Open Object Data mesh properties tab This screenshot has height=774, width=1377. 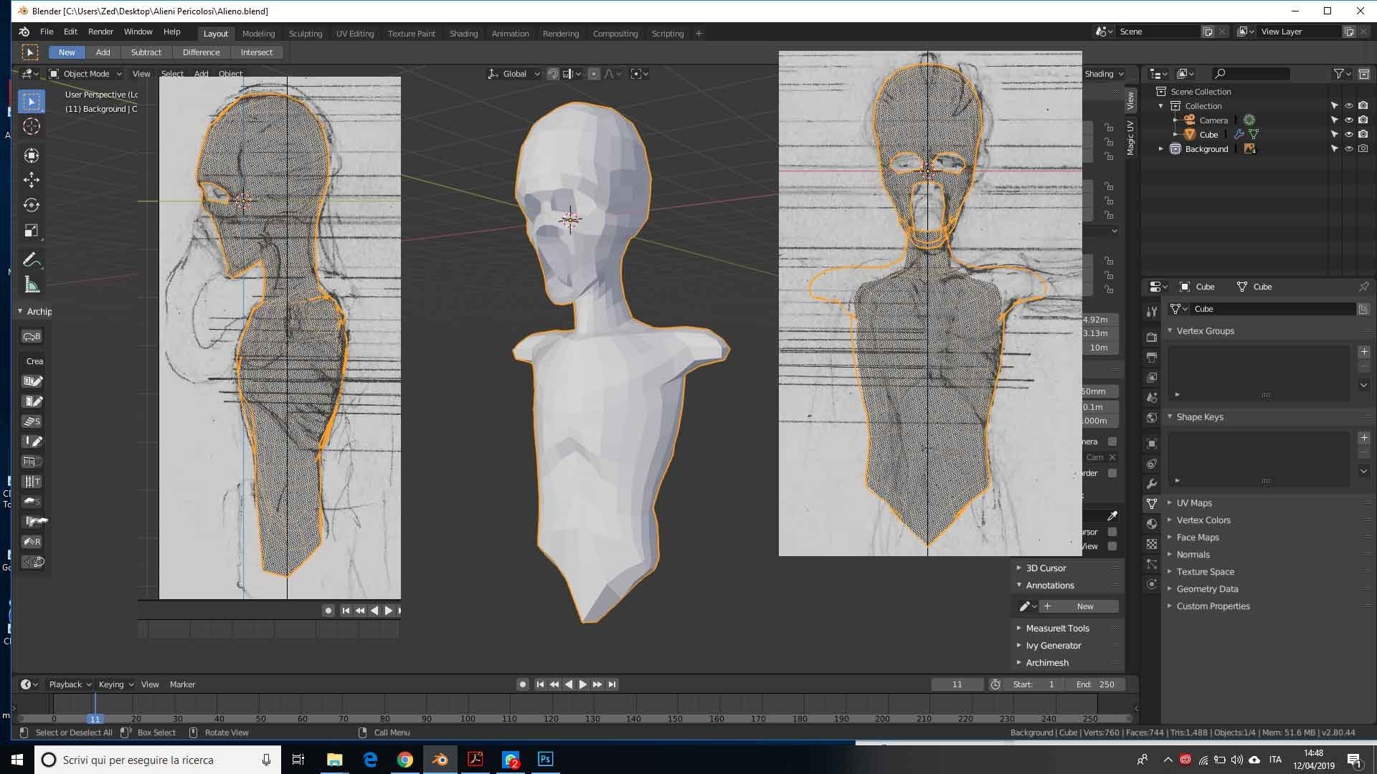pos(1152,504)
